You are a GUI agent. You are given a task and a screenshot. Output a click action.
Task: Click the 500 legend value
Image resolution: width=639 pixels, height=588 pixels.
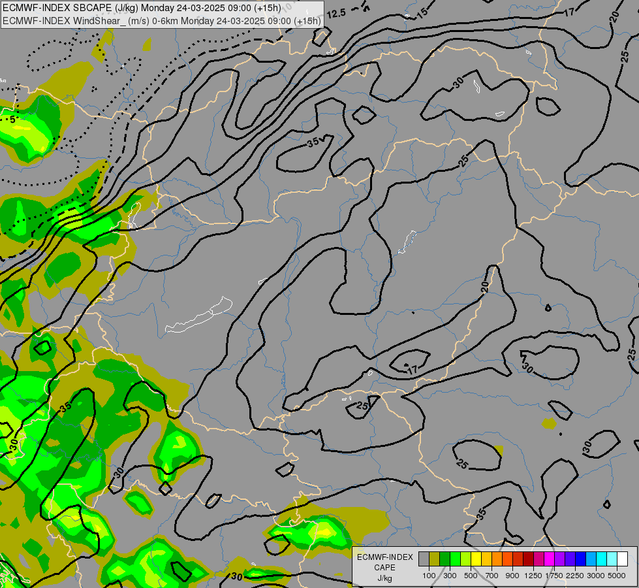[471, 576]
